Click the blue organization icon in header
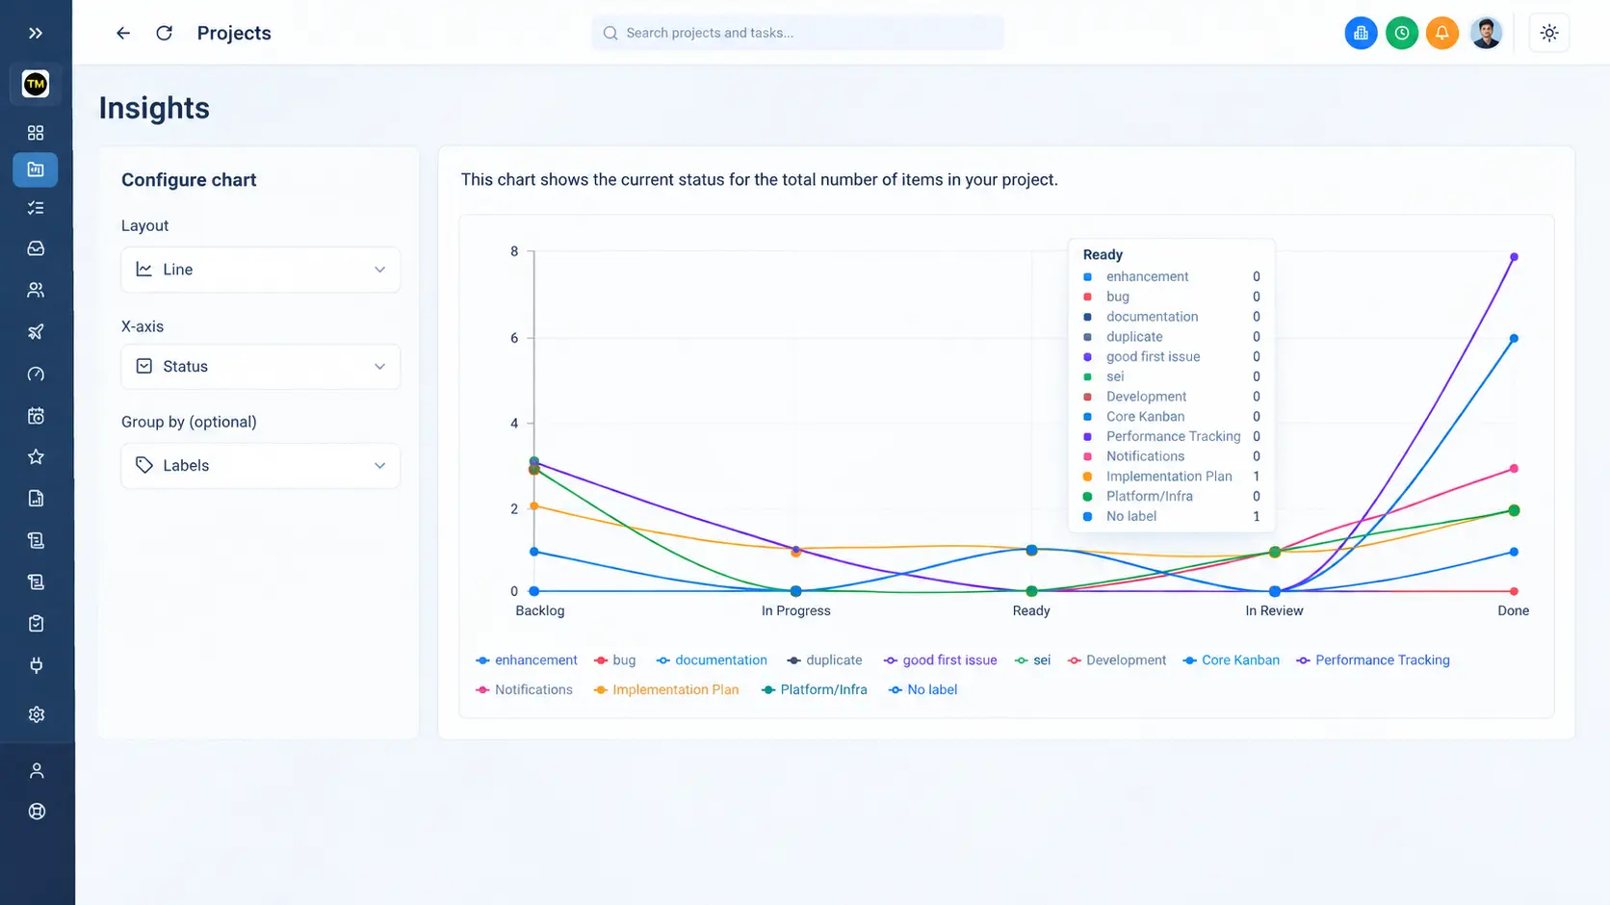Viewport: 1610px width, 905px height. coord(1361,33)
